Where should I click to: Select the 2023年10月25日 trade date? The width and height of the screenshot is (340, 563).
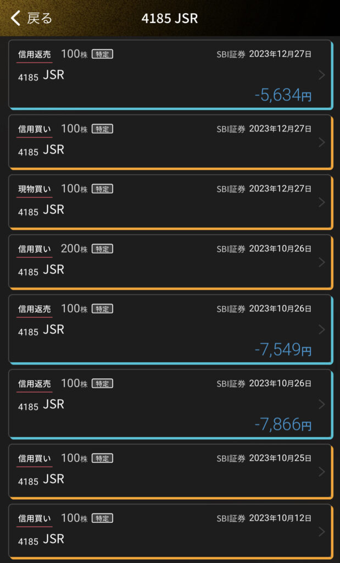[x=280, y=458]
